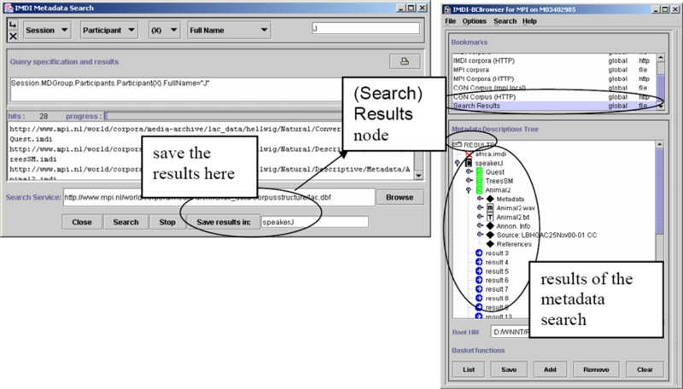Select the RESULTS folder icon in tree

coord(457,144)
